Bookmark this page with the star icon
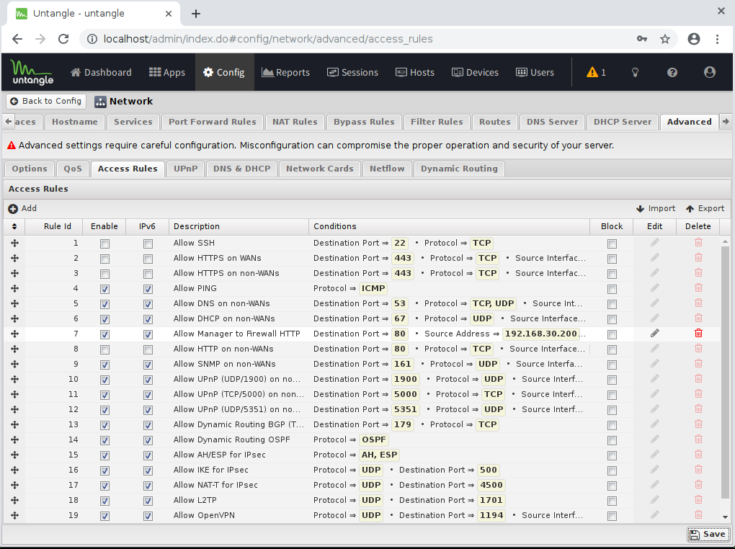 664,39
